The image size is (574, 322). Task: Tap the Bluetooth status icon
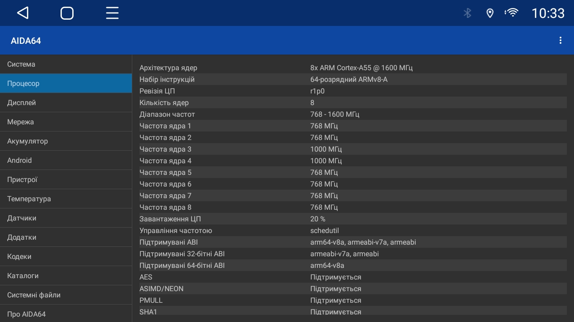(467, 13)
